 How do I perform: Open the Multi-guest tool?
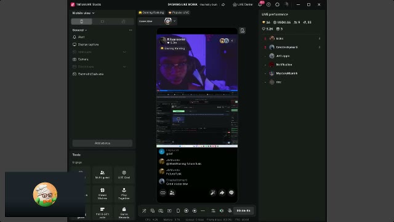[x=102, y=175]
